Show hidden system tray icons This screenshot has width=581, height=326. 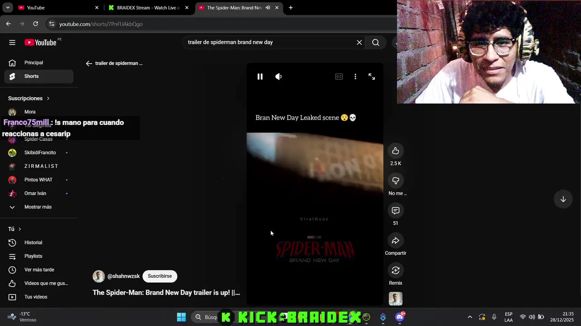[x=469, y=317]
